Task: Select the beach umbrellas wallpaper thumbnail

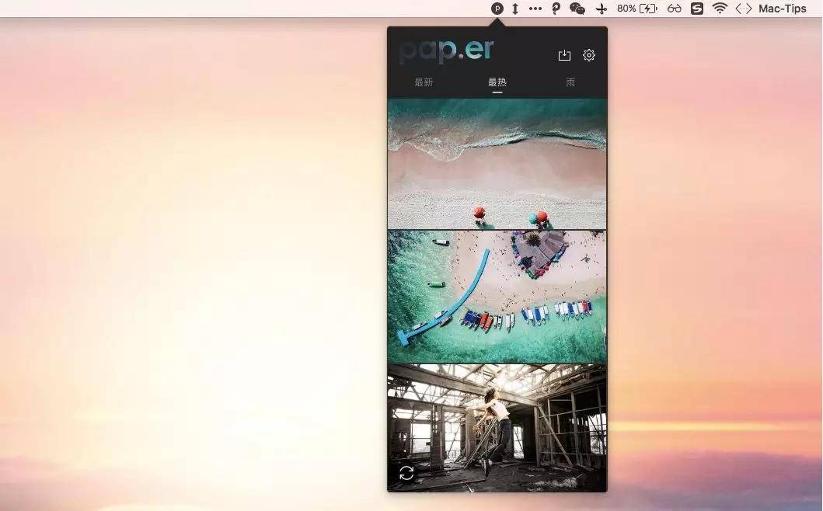Action: pos(497,163)
